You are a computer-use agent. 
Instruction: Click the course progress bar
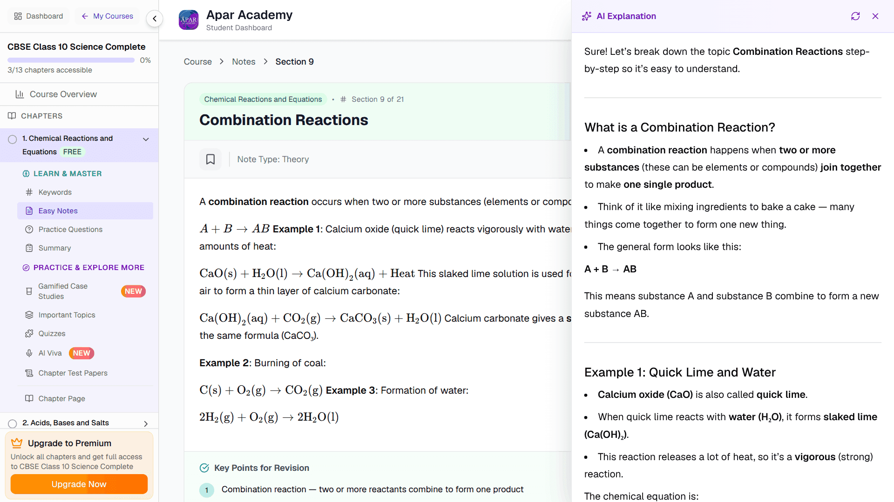pyautogui.click(x=71, y=60)
